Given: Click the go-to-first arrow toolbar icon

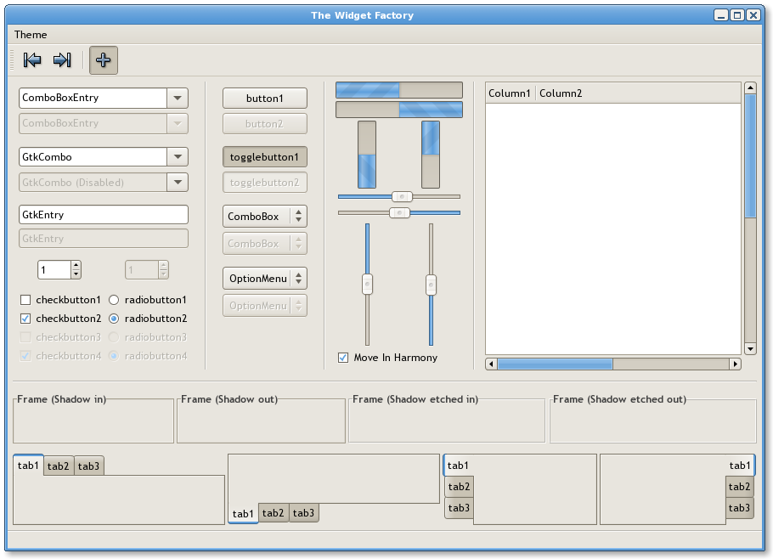Looking at the screenshot, I should (x=32, y=60).
